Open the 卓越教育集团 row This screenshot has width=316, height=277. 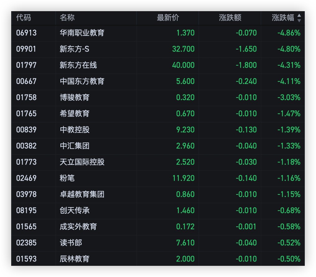tap(82, 194)
